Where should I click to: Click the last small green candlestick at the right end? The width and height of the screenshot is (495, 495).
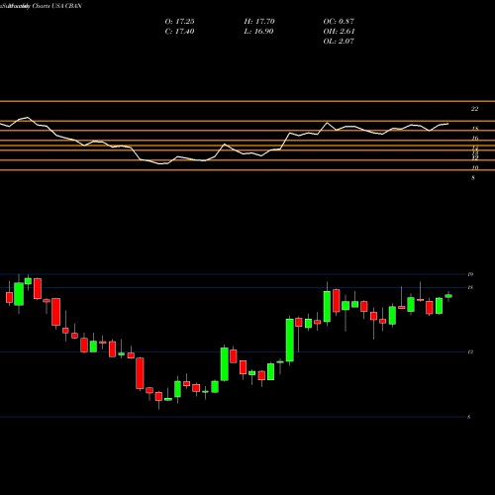pyautogui.click(x=448, y=296)
